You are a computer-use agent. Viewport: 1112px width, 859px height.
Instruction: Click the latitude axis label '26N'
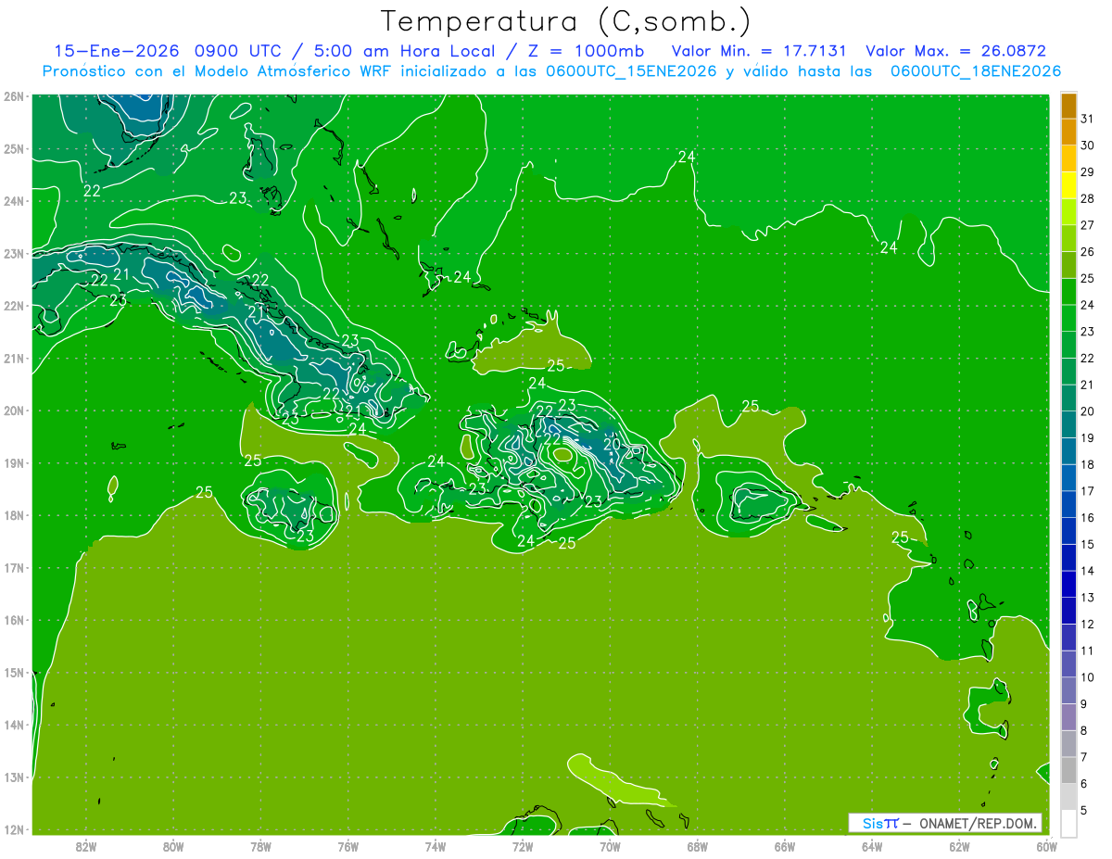pyautogui.click(x=14, y=96)
